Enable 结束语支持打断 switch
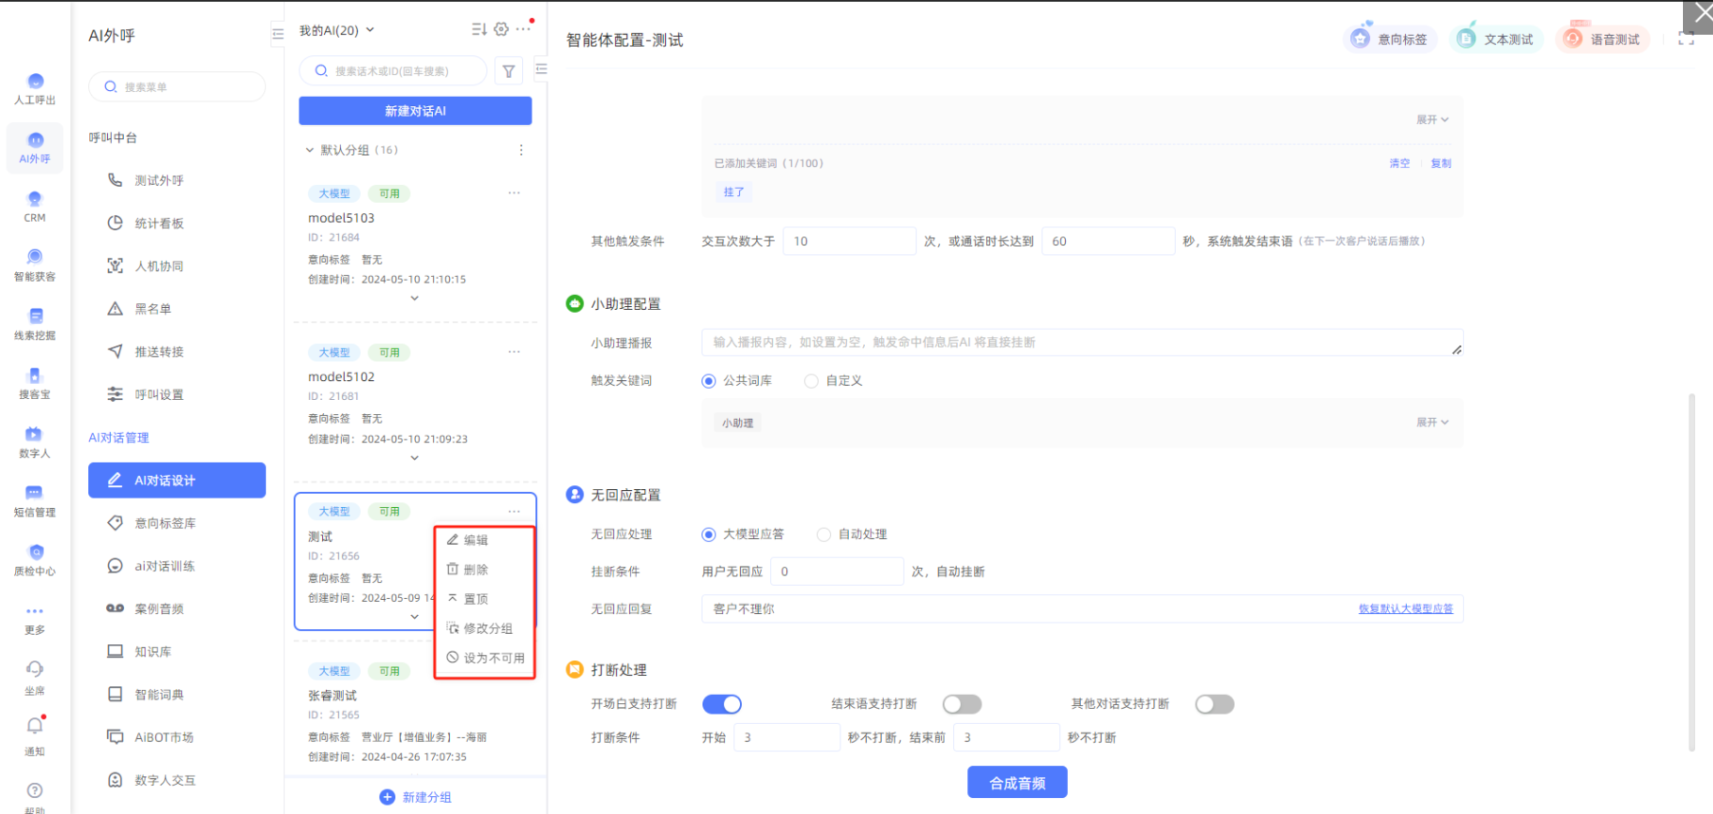 962,704
